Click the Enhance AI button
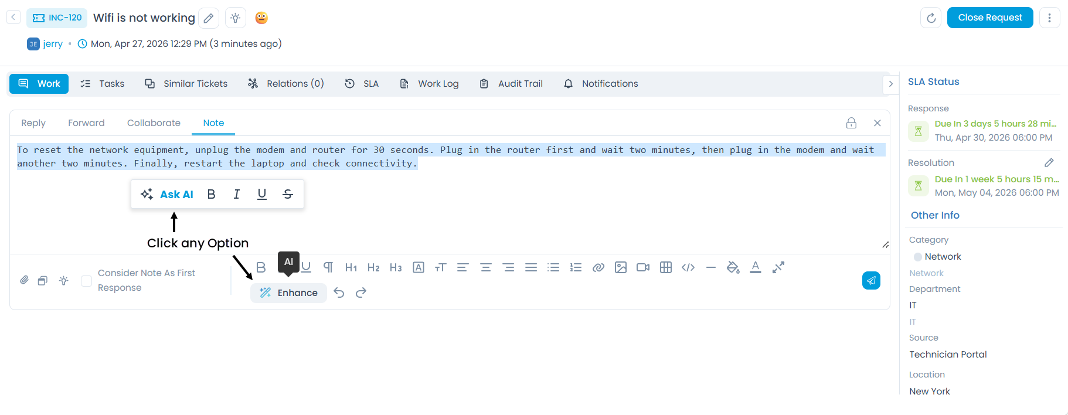Image resolution: width=1068 pixels, height=415 pixels. pyautogui.click(x=288, y=293)
